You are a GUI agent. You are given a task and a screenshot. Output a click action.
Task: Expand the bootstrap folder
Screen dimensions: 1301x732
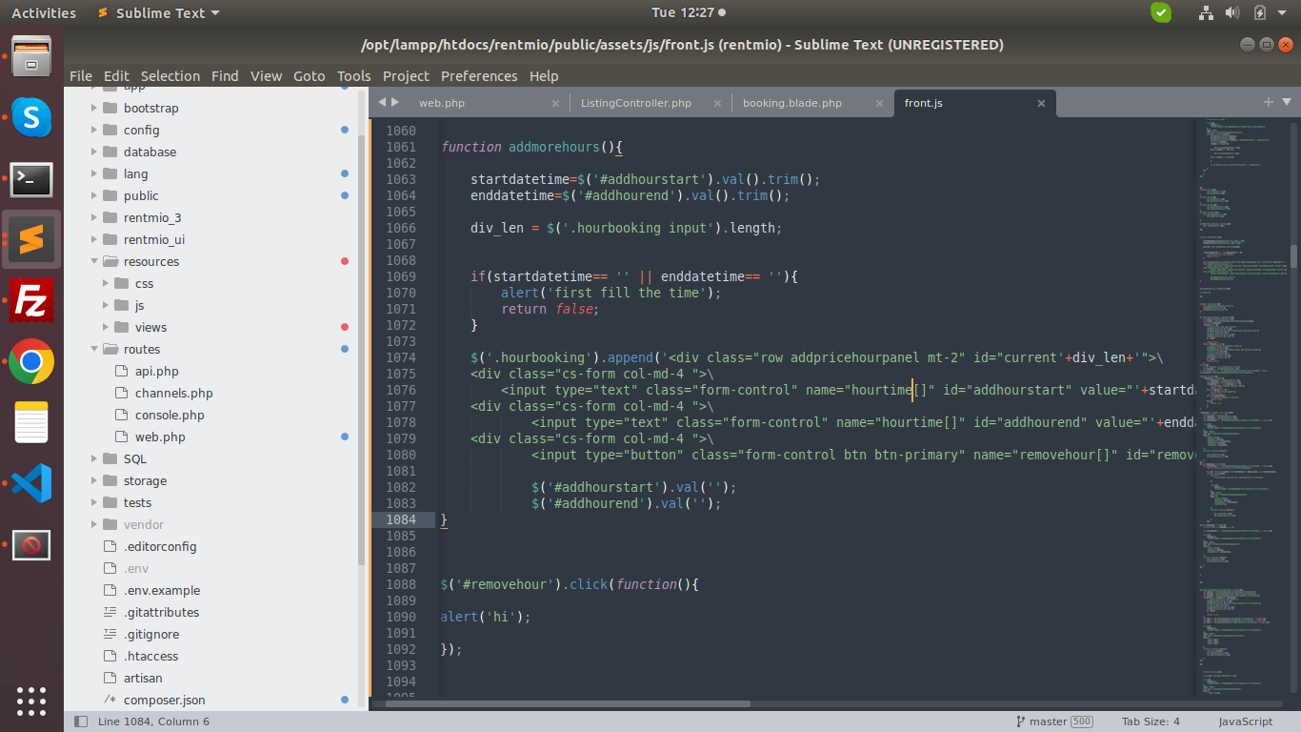[94, 108]
